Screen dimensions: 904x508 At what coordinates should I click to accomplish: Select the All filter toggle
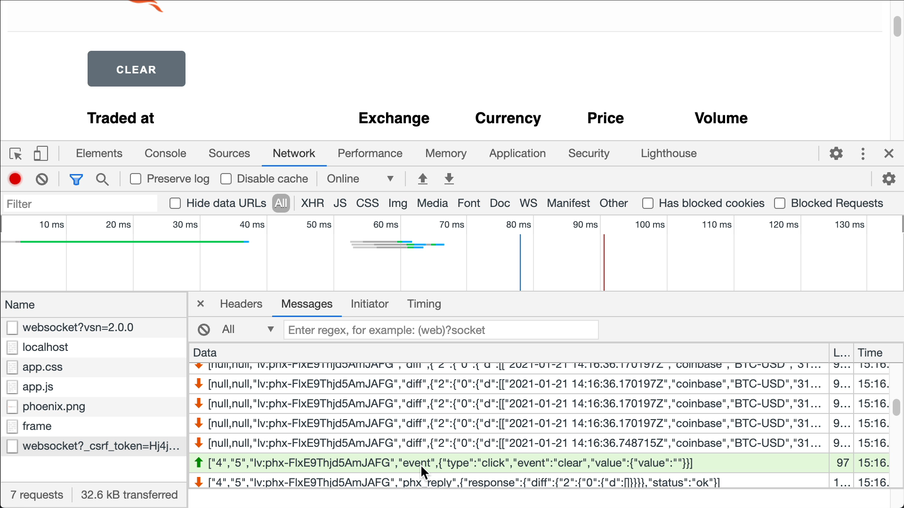[281, 203]
